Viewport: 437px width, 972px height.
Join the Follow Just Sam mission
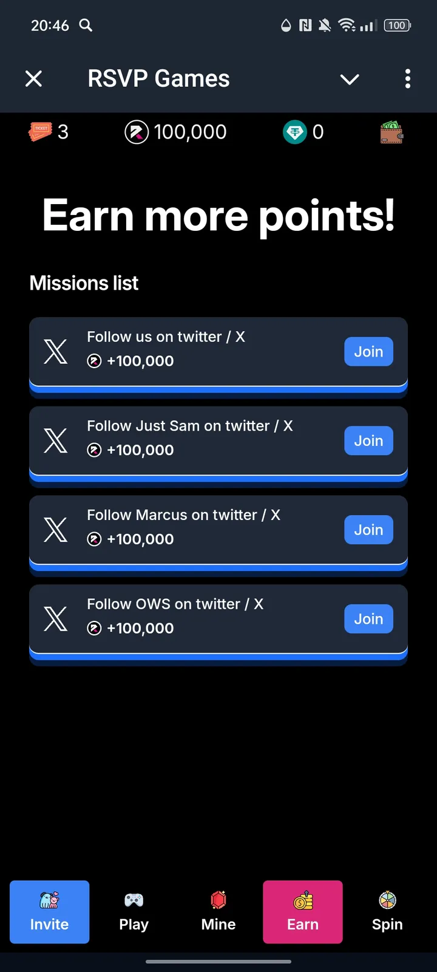coord(368,440)
